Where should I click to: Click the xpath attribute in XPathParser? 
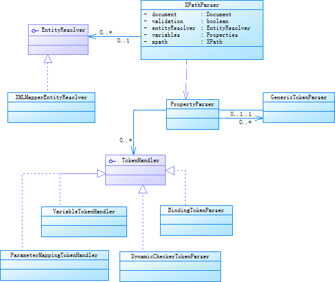pos(159,42)
